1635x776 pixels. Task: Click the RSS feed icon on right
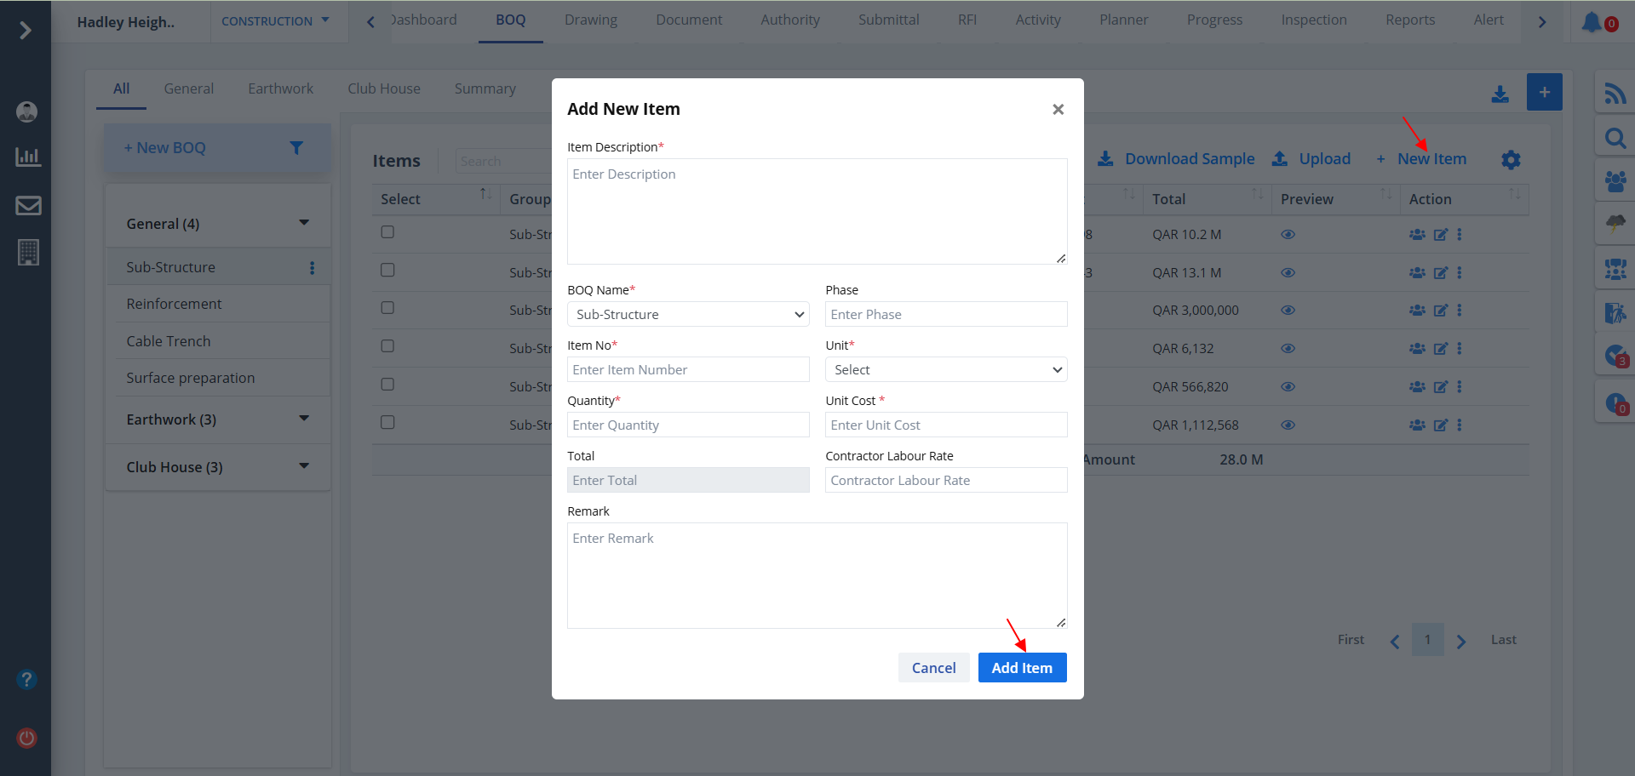click(x=1615, y=93)
